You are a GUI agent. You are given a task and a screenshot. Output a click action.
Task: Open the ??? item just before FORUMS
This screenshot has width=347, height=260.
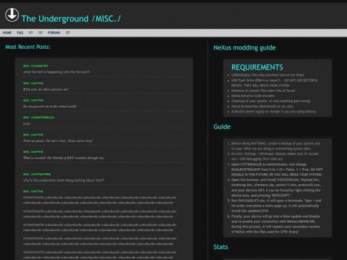[40, 33]
